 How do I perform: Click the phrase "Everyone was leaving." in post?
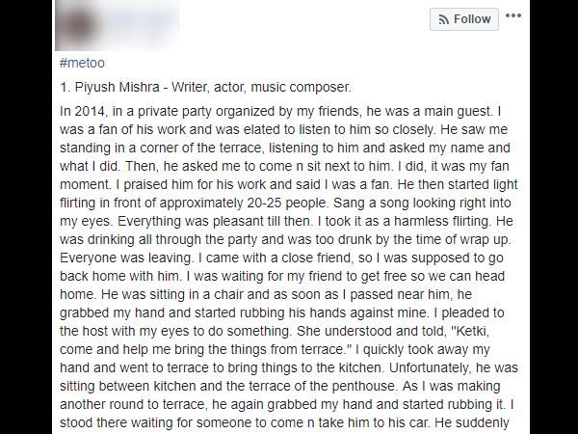pos(126,258)
